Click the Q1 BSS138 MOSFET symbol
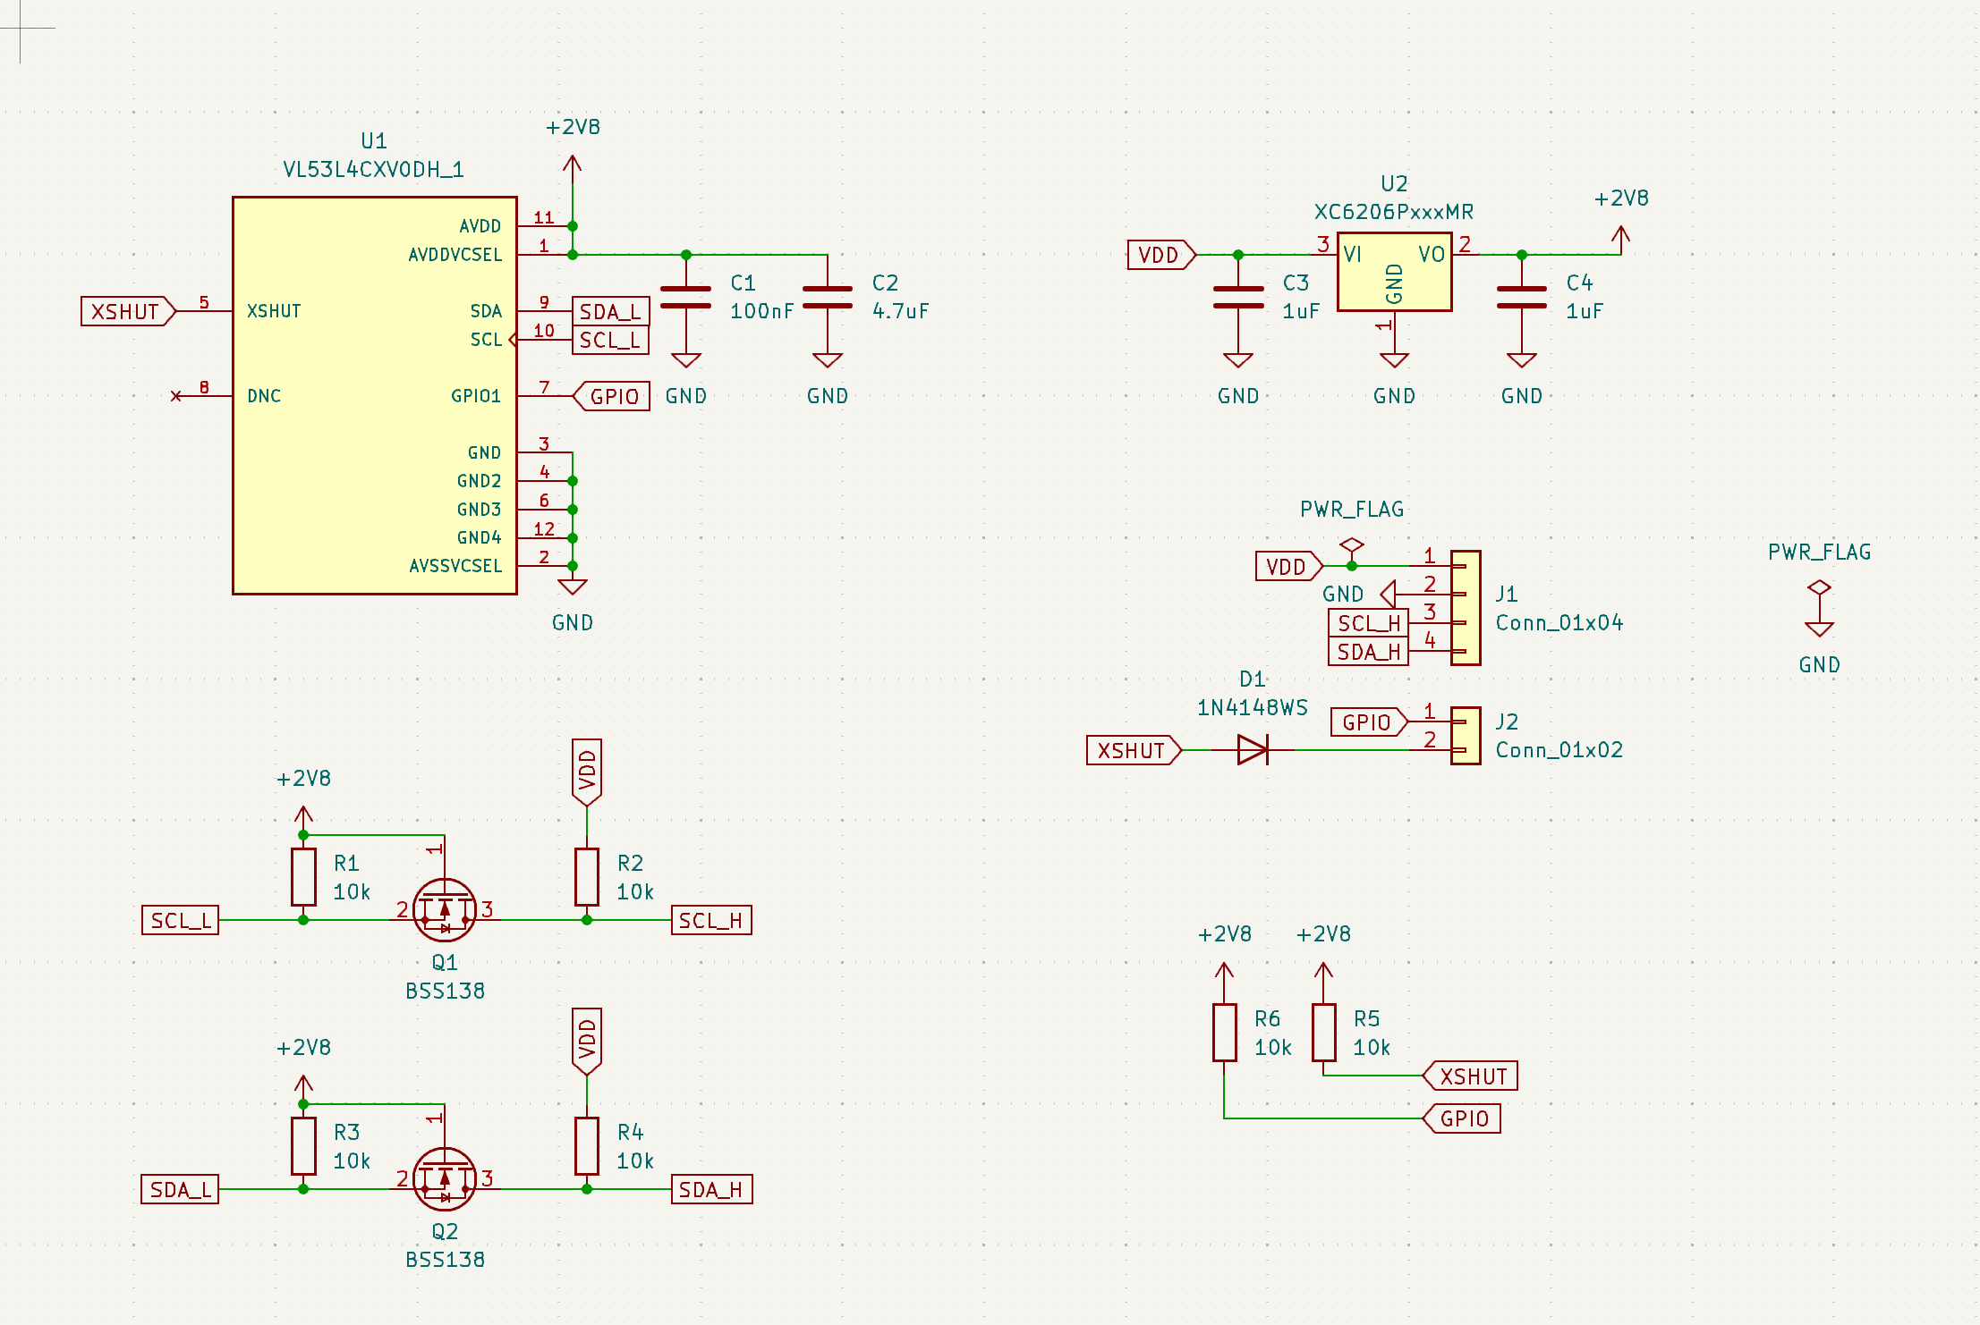 (x=444, y=910)
